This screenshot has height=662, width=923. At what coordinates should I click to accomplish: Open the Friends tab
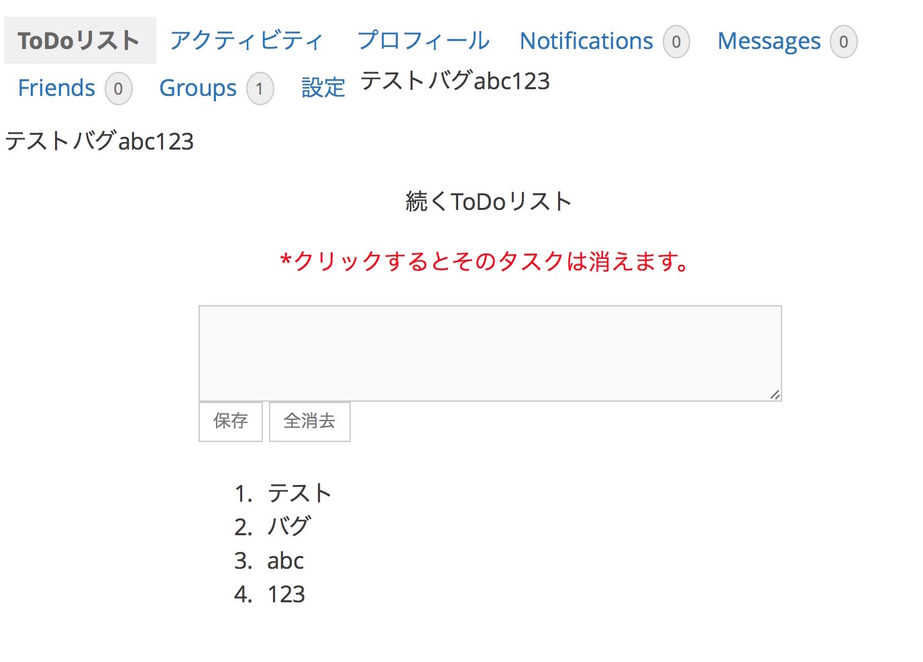coord(56,88)
